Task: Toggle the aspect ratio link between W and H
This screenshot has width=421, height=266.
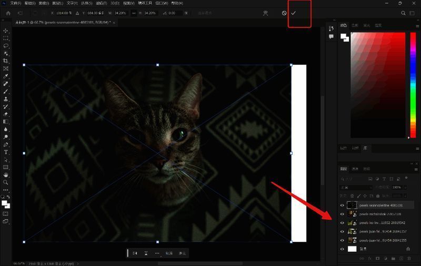Action: (134, 13)
